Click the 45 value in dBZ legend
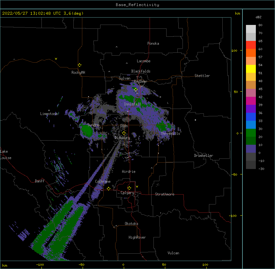 click(260, 89)
